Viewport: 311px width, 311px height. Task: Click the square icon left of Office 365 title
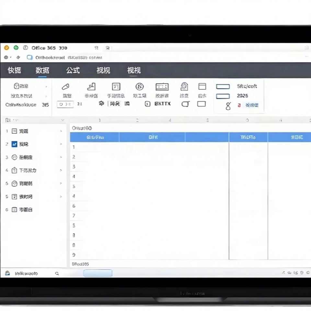26,48
